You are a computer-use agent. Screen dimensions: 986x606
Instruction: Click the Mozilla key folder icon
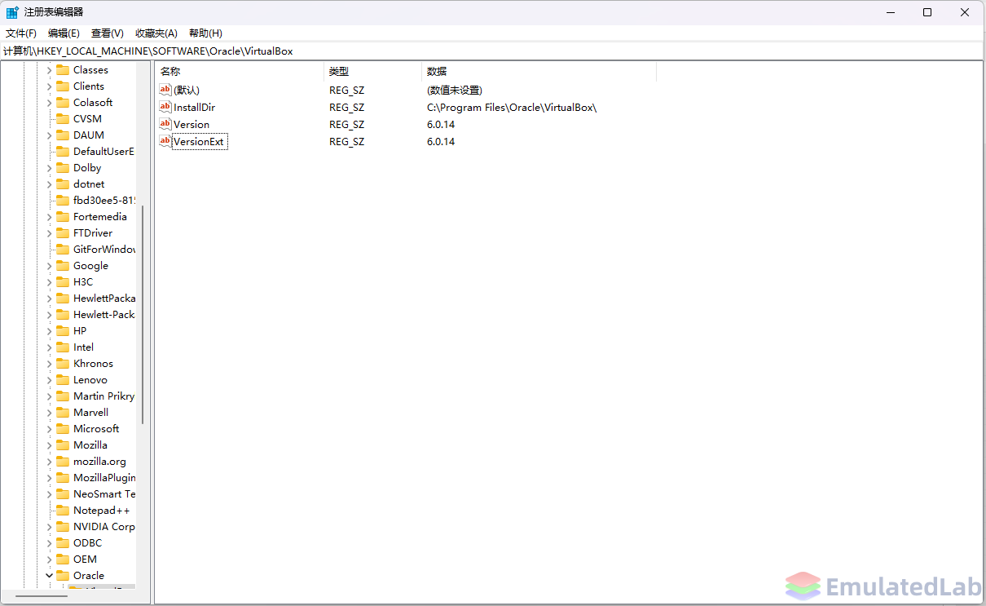point(63,445)
